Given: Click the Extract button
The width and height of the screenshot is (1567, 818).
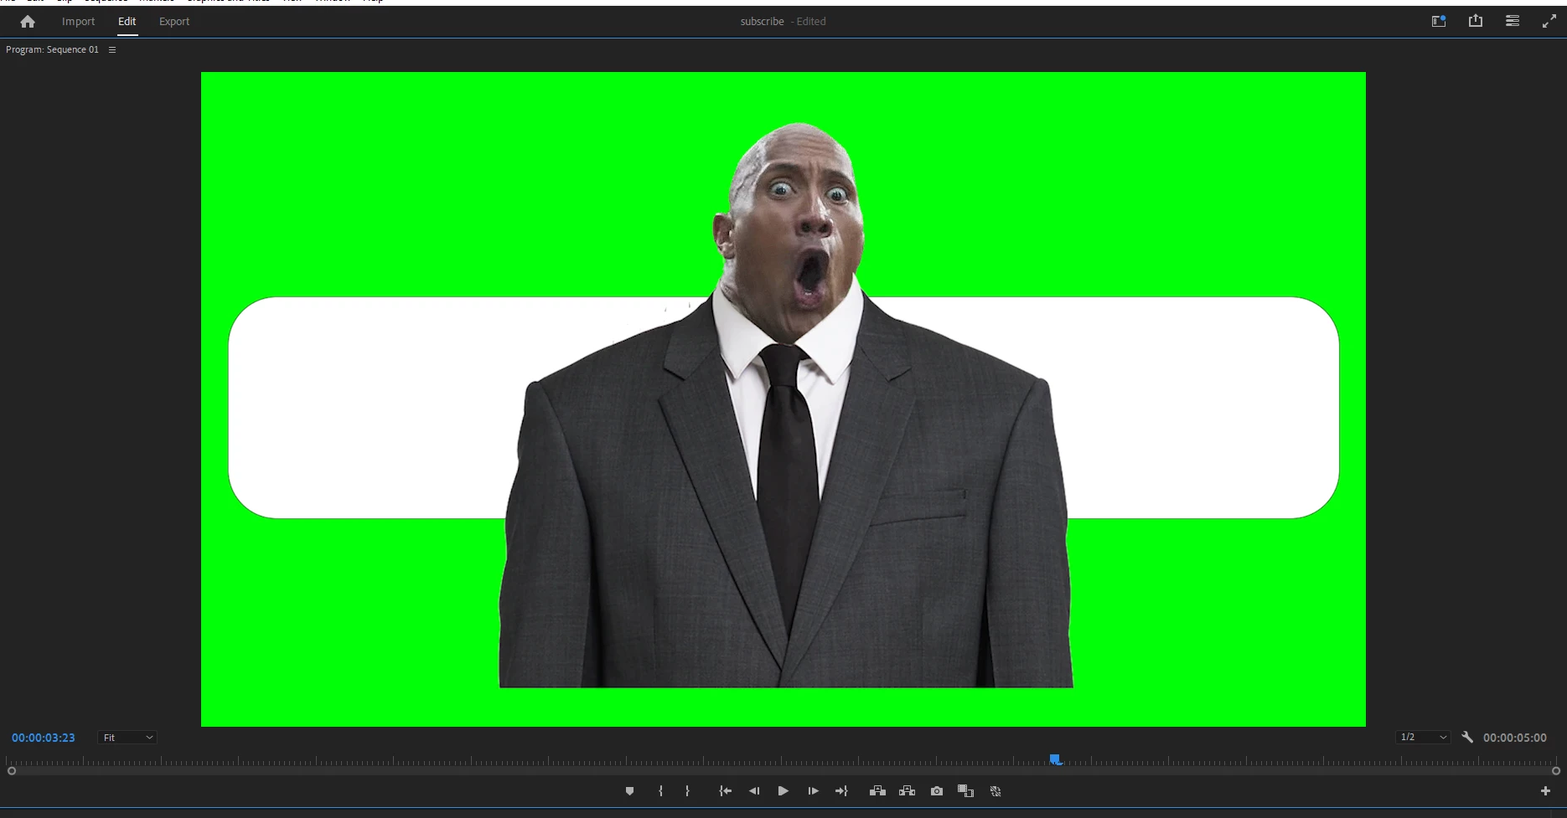Looking at the screenshot, I should tap(907, 791).
